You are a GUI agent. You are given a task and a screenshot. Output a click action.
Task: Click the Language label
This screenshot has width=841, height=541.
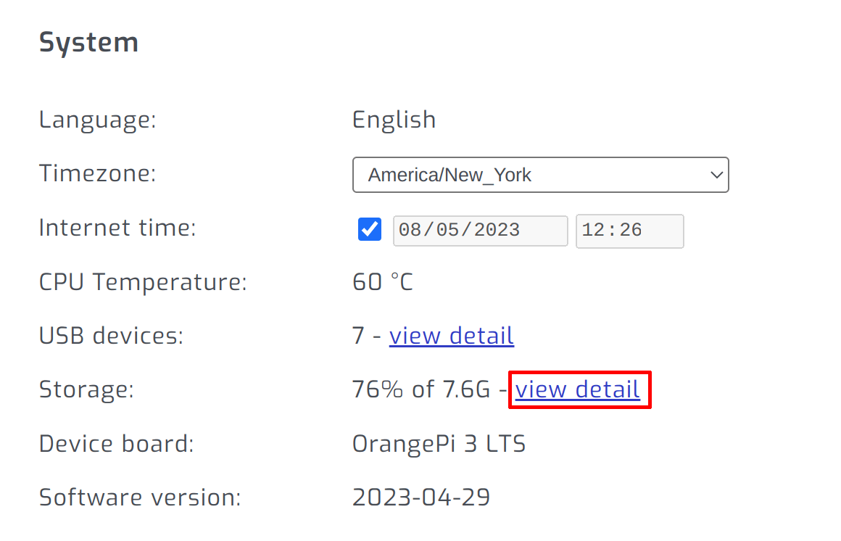97,120
